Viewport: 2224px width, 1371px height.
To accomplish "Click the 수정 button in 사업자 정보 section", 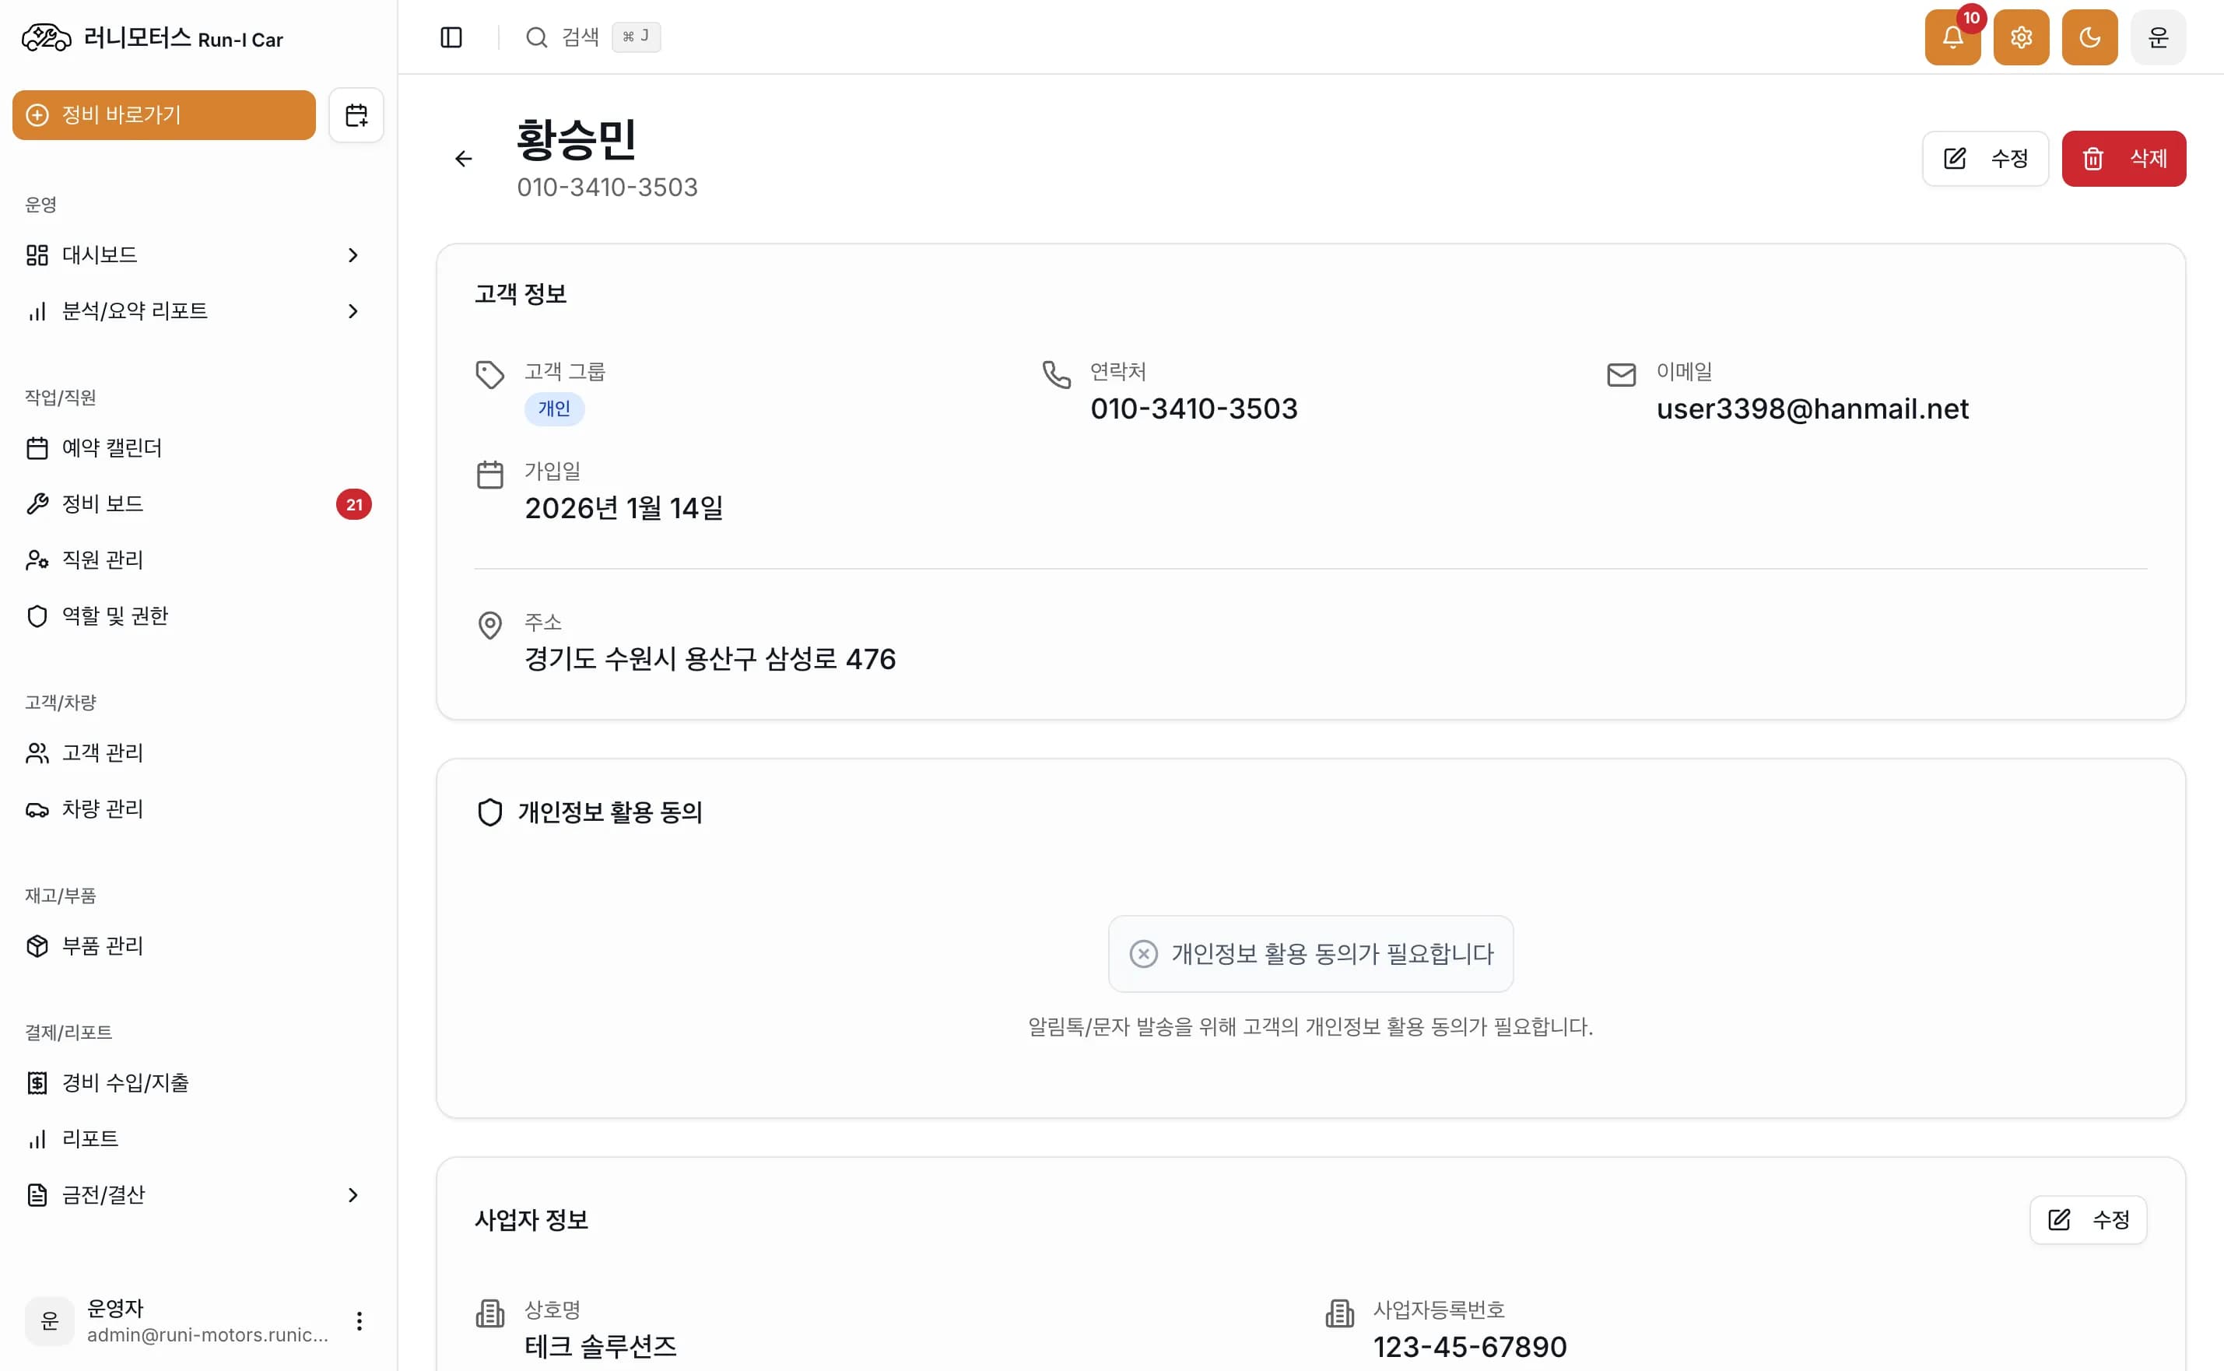I will pos(2087,1219).
